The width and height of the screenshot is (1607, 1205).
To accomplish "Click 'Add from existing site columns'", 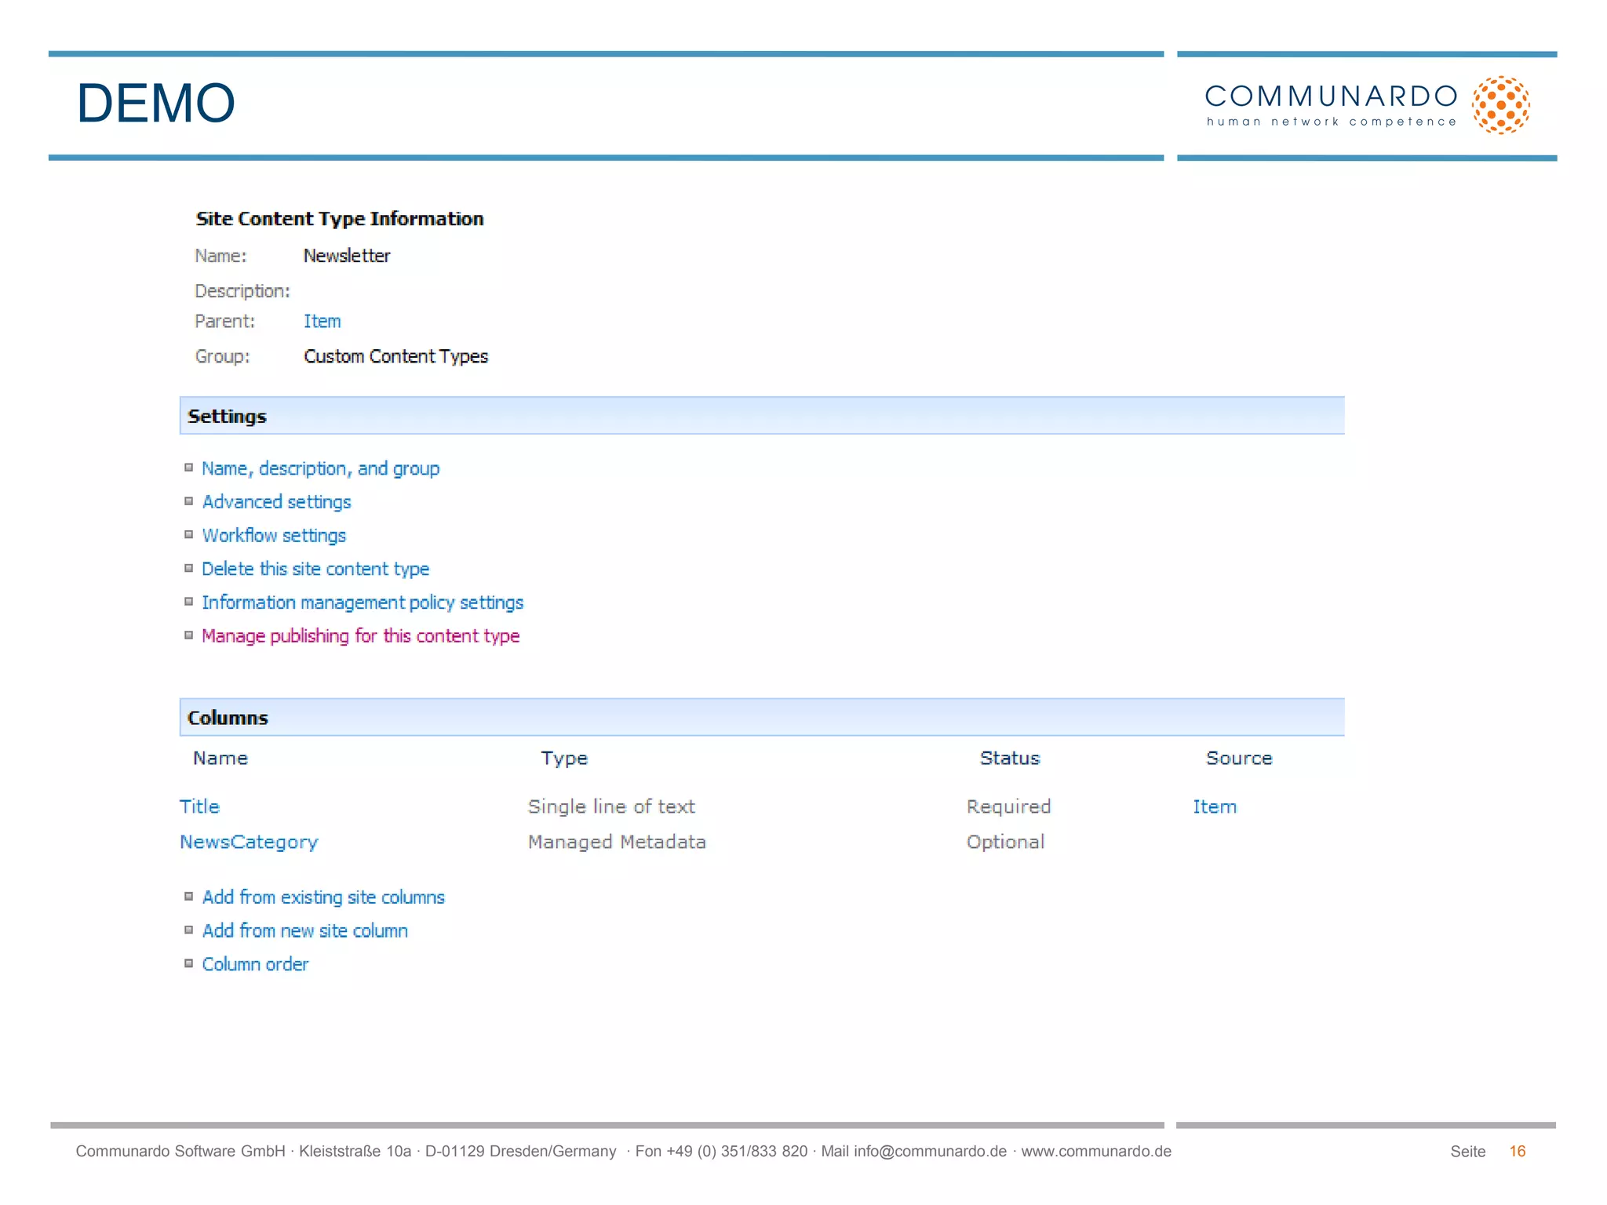I will coord(323,897).
